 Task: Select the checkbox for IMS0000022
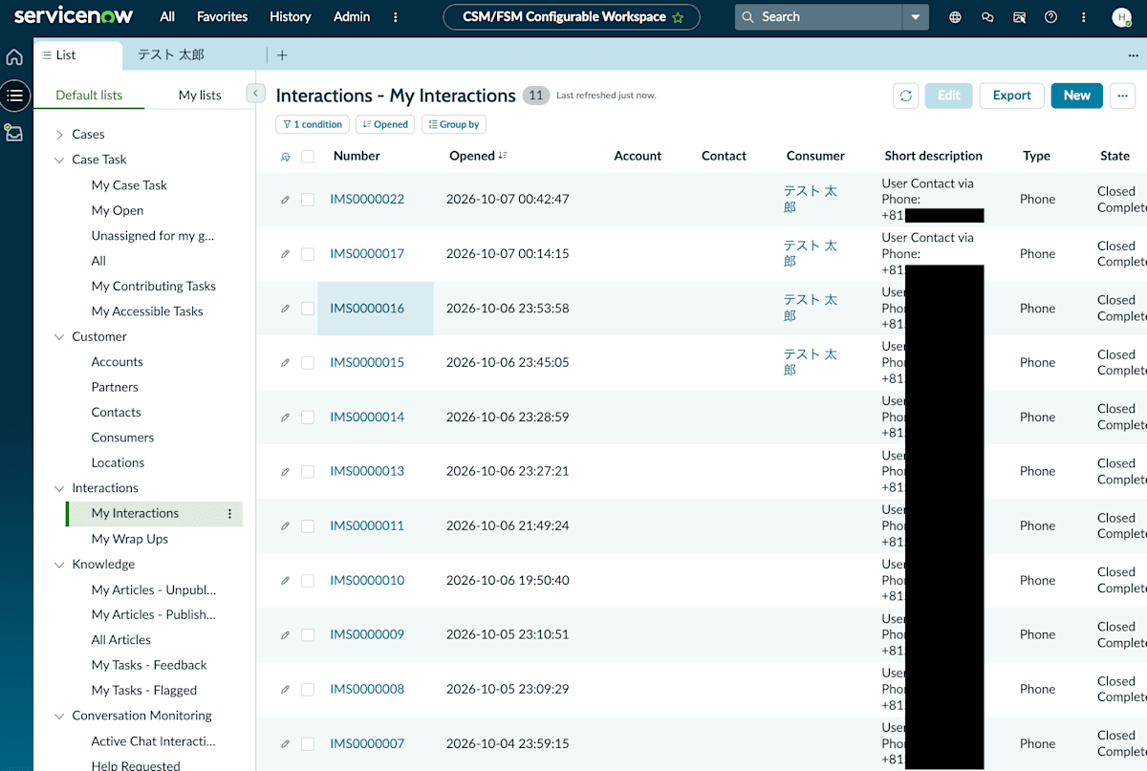(x=308, y=200)
